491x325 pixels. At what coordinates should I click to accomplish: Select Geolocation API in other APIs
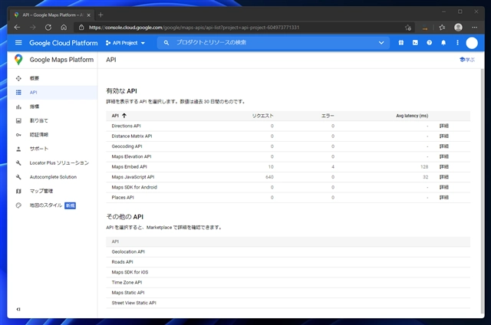click(128, 251)
